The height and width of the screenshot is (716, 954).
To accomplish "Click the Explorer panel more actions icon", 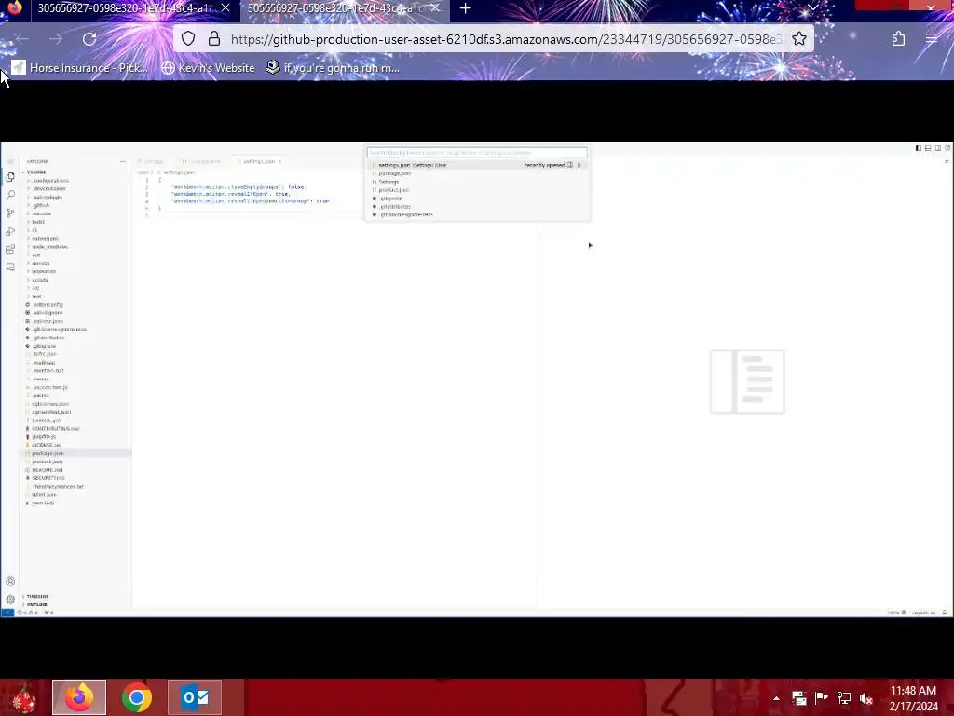I will [x=123, y=162].
